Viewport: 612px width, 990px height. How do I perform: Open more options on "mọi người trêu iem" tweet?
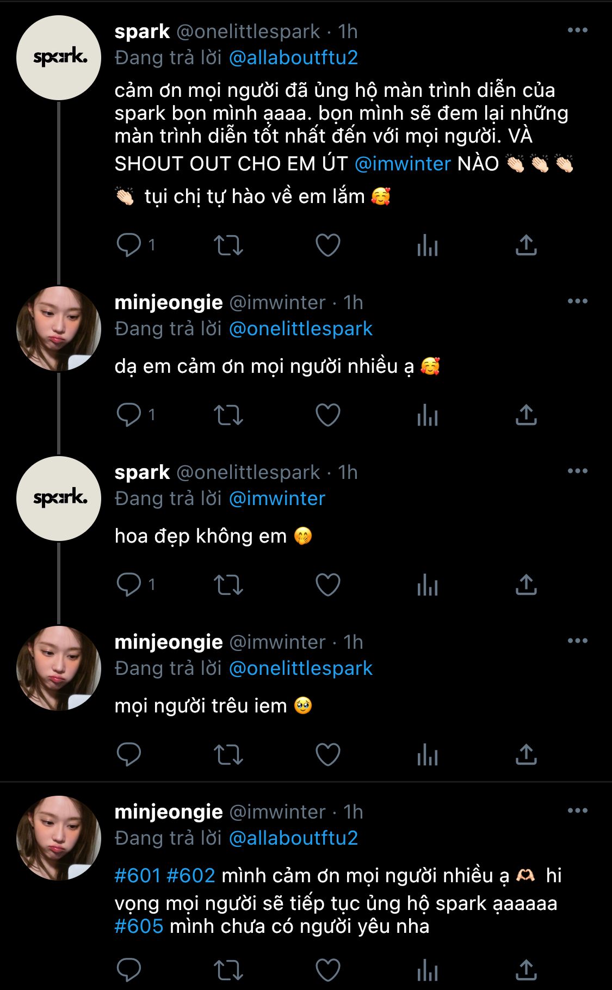(577, 641)
